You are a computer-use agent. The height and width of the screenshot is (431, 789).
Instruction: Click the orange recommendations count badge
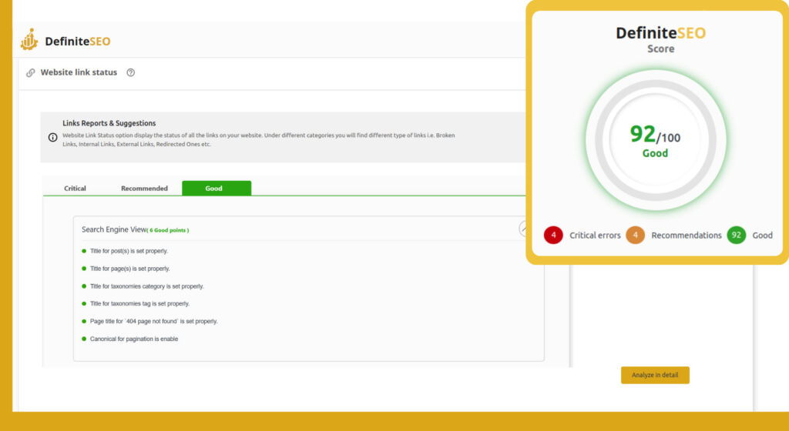pyautogui.click(x=635, y=235)
